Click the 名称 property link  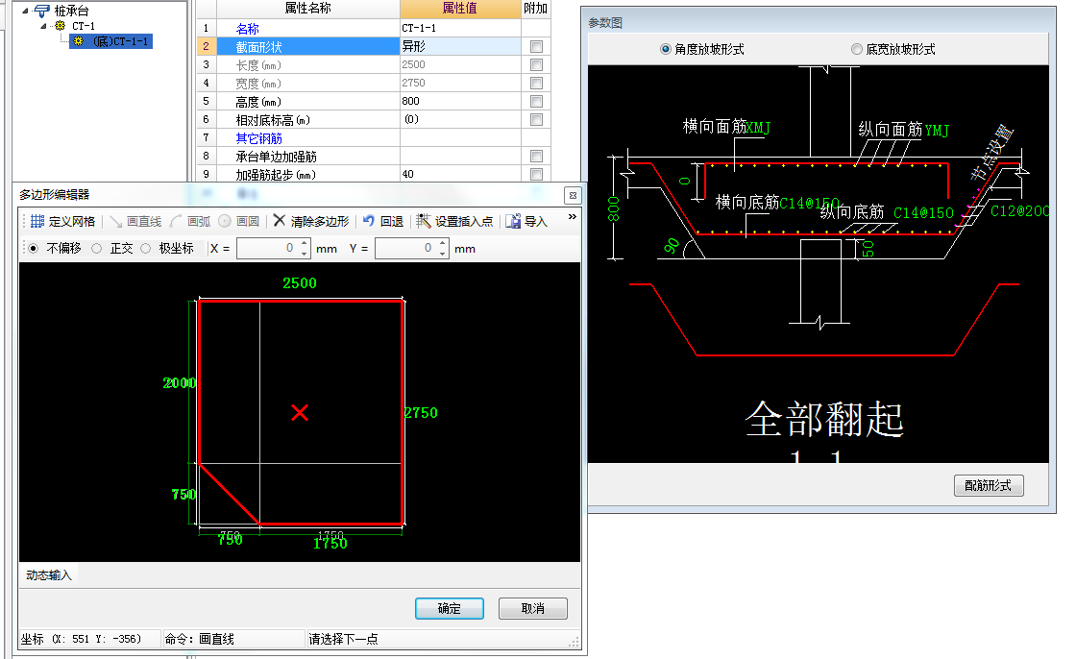[247, 28]
